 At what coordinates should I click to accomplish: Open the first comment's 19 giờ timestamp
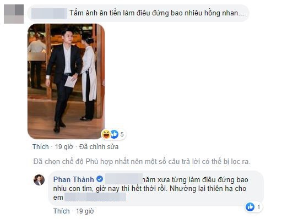[64, 147]
